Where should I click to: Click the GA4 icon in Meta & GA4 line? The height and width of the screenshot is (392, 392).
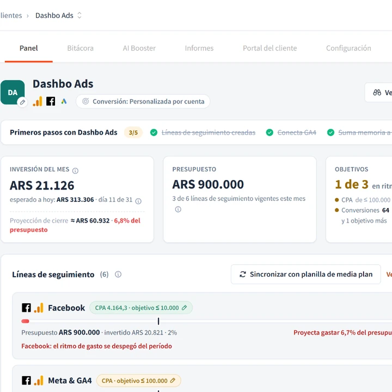(39, 381)
